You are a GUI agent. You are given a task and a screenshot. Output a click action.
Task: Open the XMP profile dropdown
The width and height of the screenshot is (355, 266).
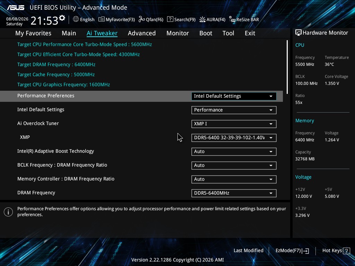(x=234, y=138)
